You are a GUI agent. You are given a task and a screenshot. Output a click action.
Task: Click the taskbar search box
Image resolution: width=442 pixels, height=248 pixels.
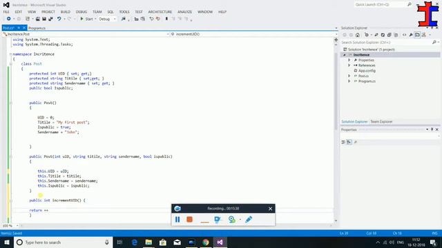63,242
